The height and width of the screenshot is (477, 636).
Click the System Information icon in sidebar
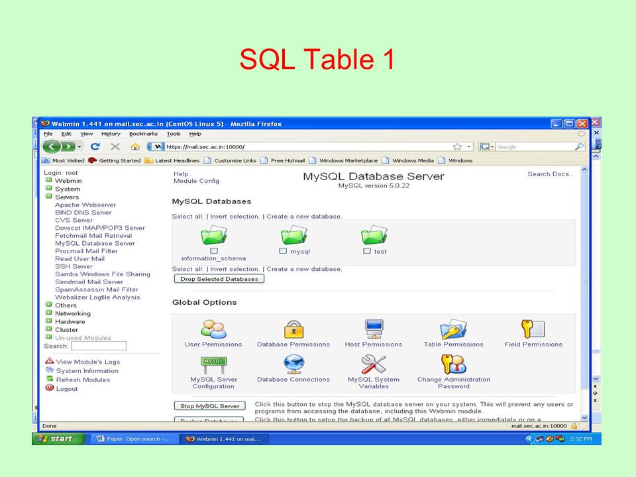[50, 370]
